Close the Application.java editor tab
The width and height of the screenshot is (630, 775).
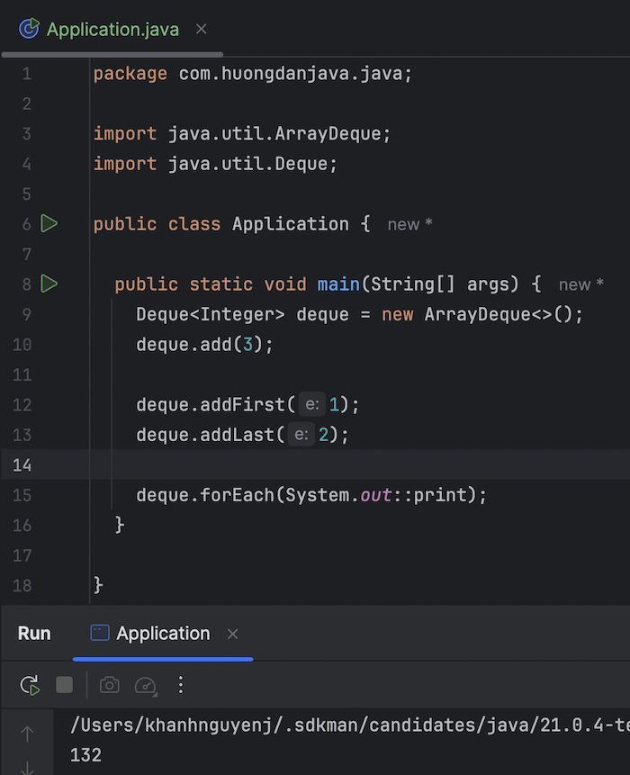coord(202,30)
